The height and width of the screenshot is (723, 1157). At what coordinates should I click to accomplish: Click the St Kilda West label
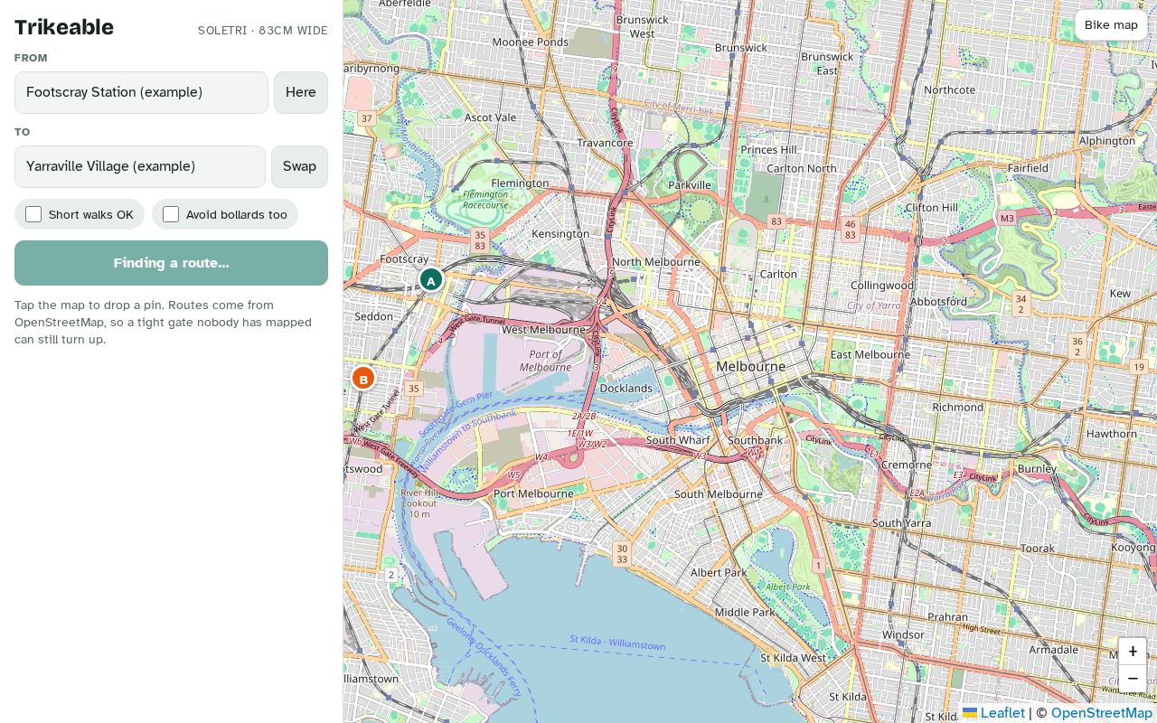coord(793,657)
